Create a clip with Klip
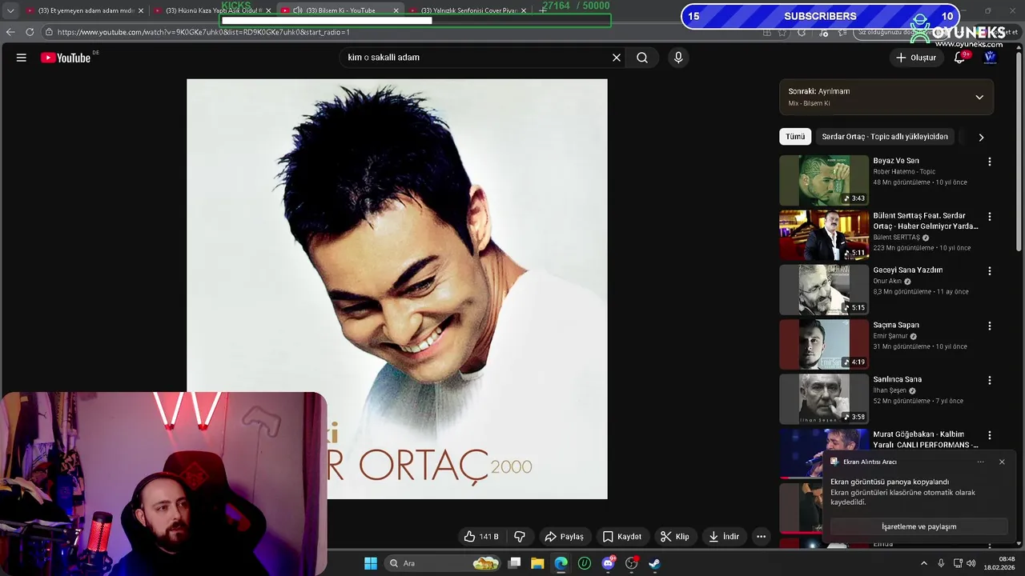The image size is (1025, 576). point(674,537)
